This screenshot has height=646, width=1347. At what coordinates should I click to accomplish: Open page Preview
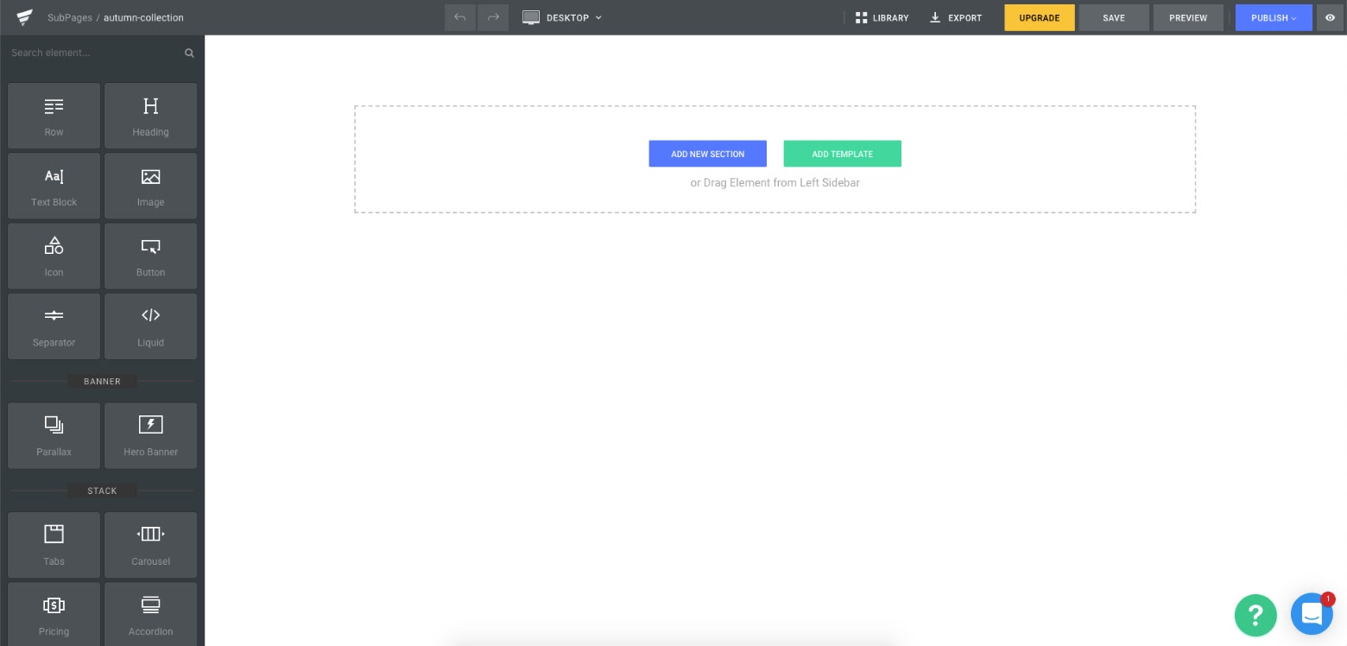pyautogui.click(x=1188, y=17)
